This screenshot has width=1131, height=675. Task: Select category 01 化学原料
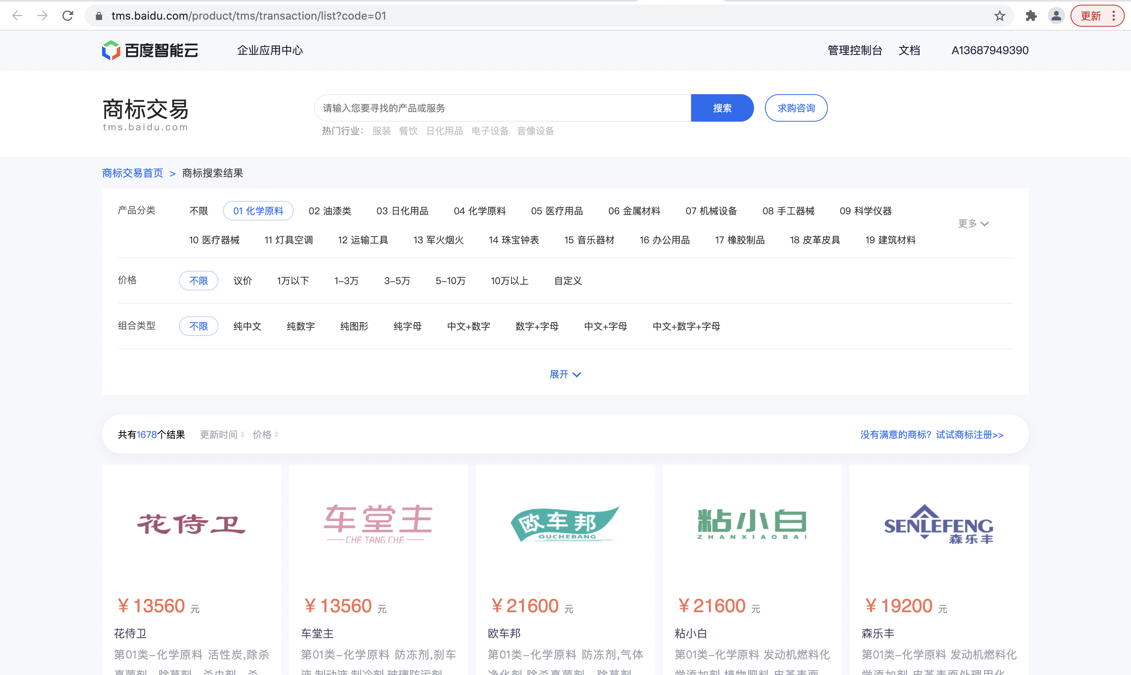click(258, 211)
